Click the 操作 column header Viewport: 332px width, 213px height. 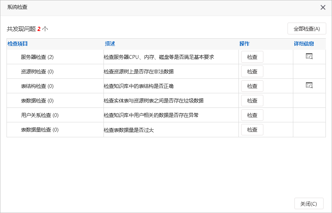tap(244, 44)
